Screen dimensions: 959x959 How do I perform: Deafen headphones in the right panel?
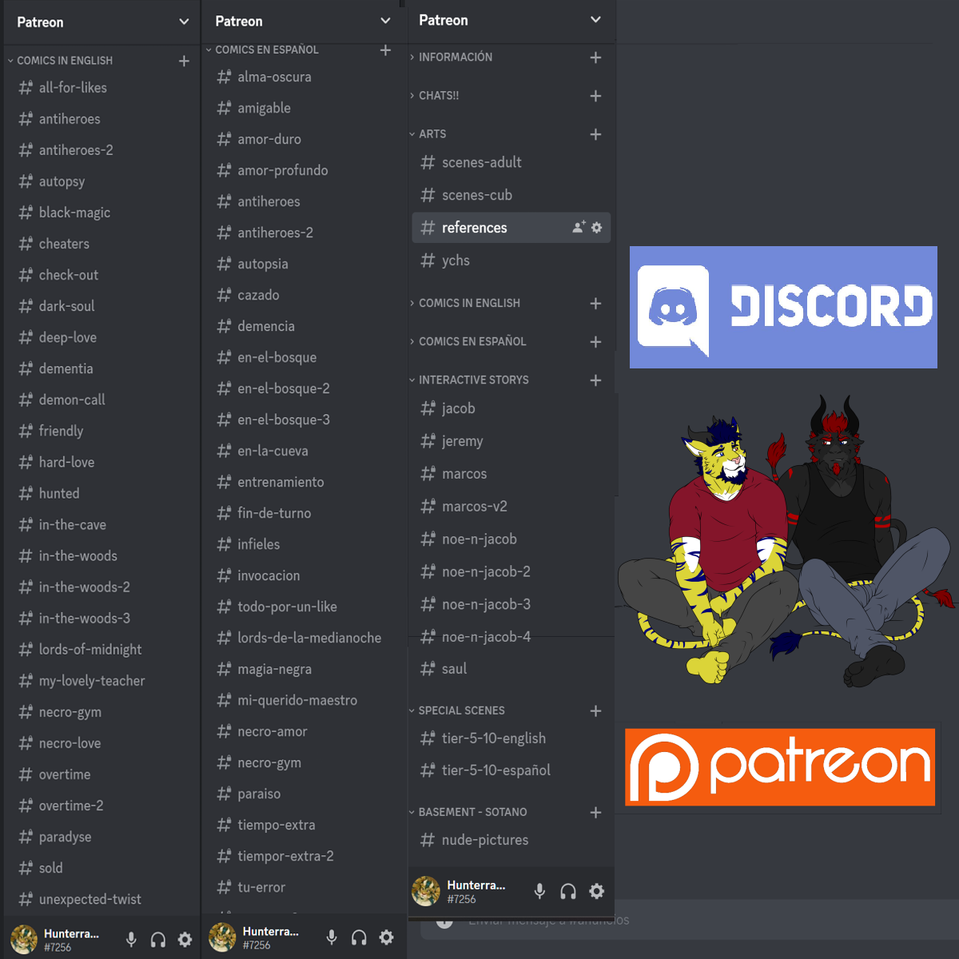click(x=568, y=891)
